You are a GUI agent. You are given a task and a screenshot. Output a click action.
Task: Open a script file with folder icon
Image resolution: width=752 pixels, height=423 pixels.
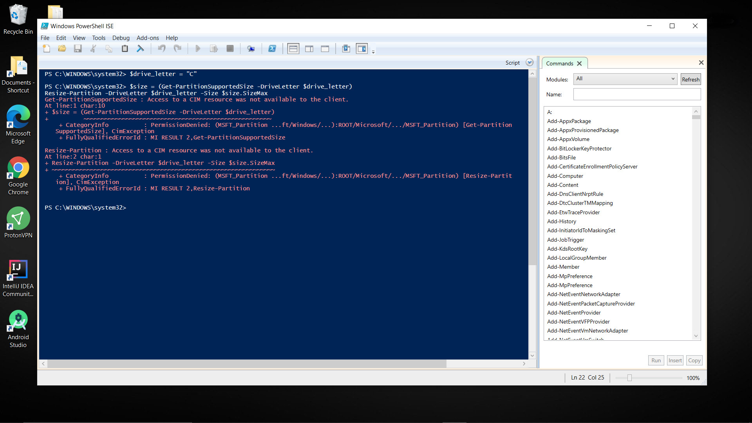coord(62,49)
